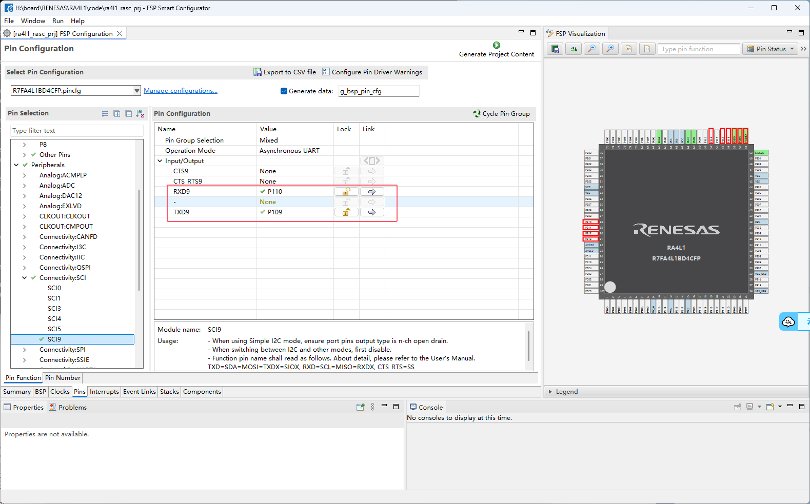This screenshot has height=504, width=810.
Task: Click the Export to CSV file icon
Action: coord(258,72)
